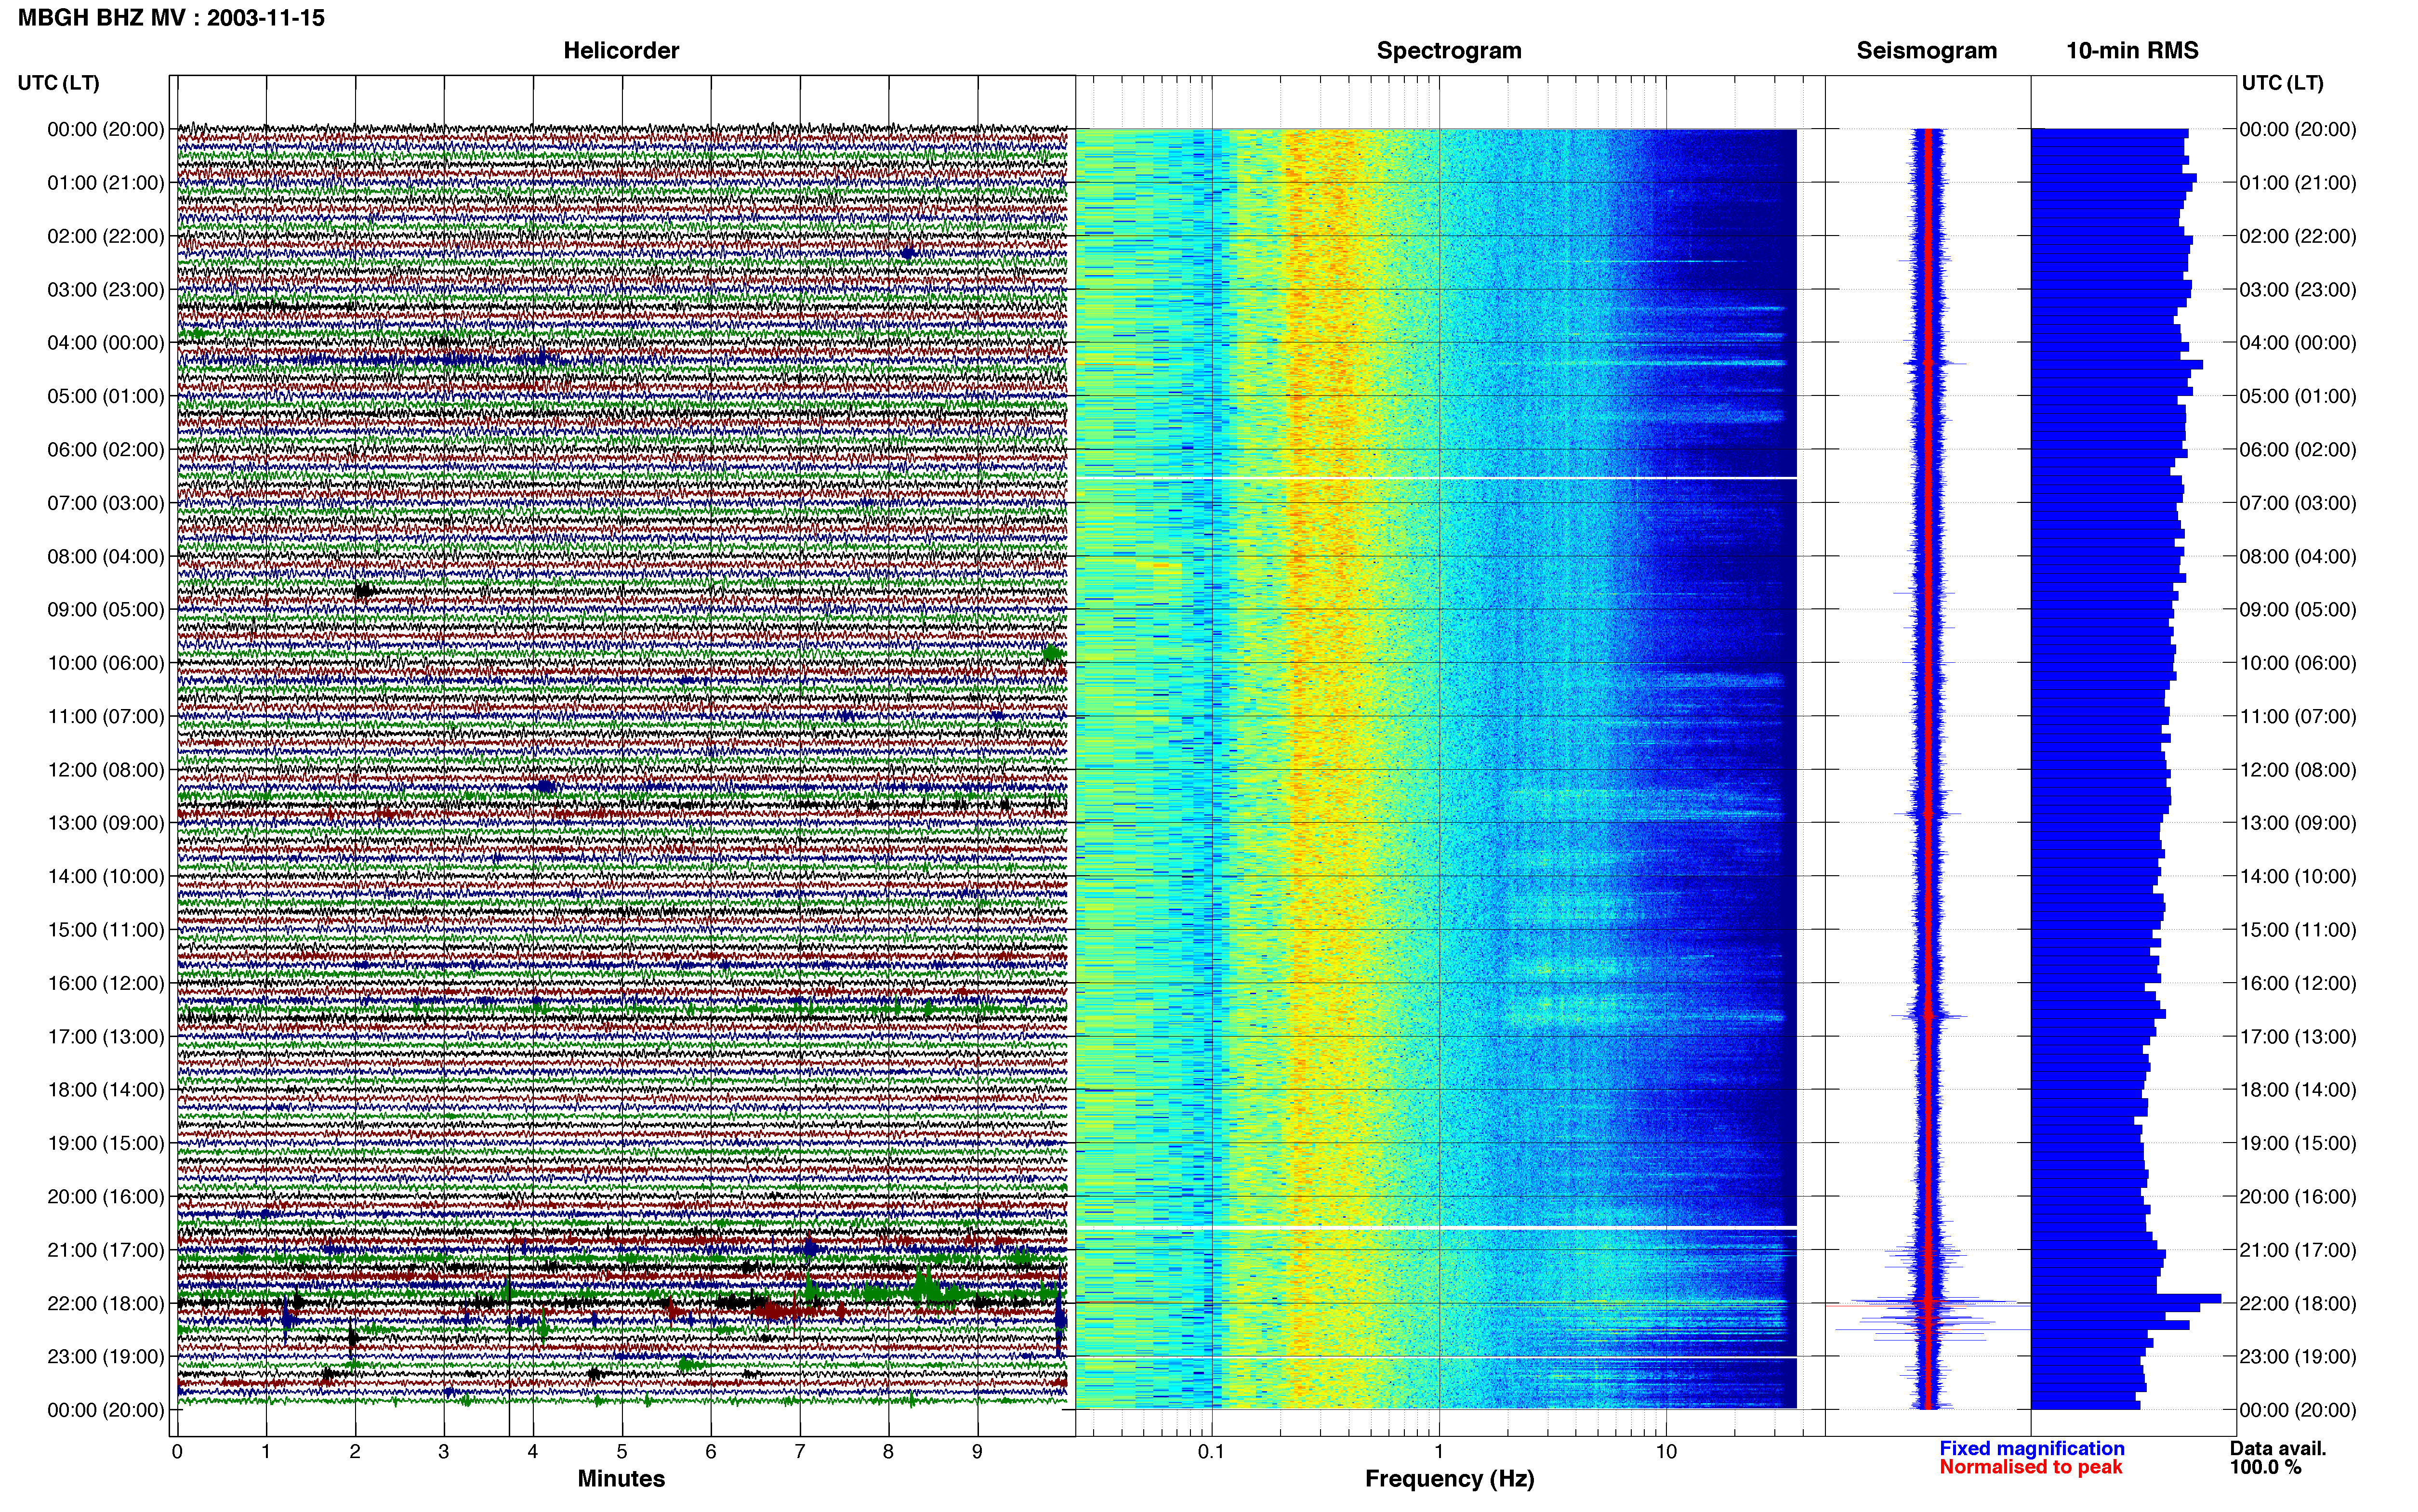Click the white data gap line before 07:00
This screenshot has width=2418, height=1512.
(x=1436, y=478)
